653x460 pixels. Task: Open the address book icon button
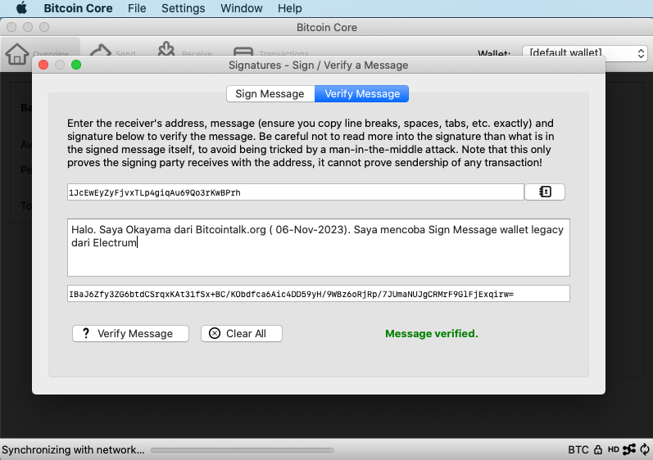point(545,192)
